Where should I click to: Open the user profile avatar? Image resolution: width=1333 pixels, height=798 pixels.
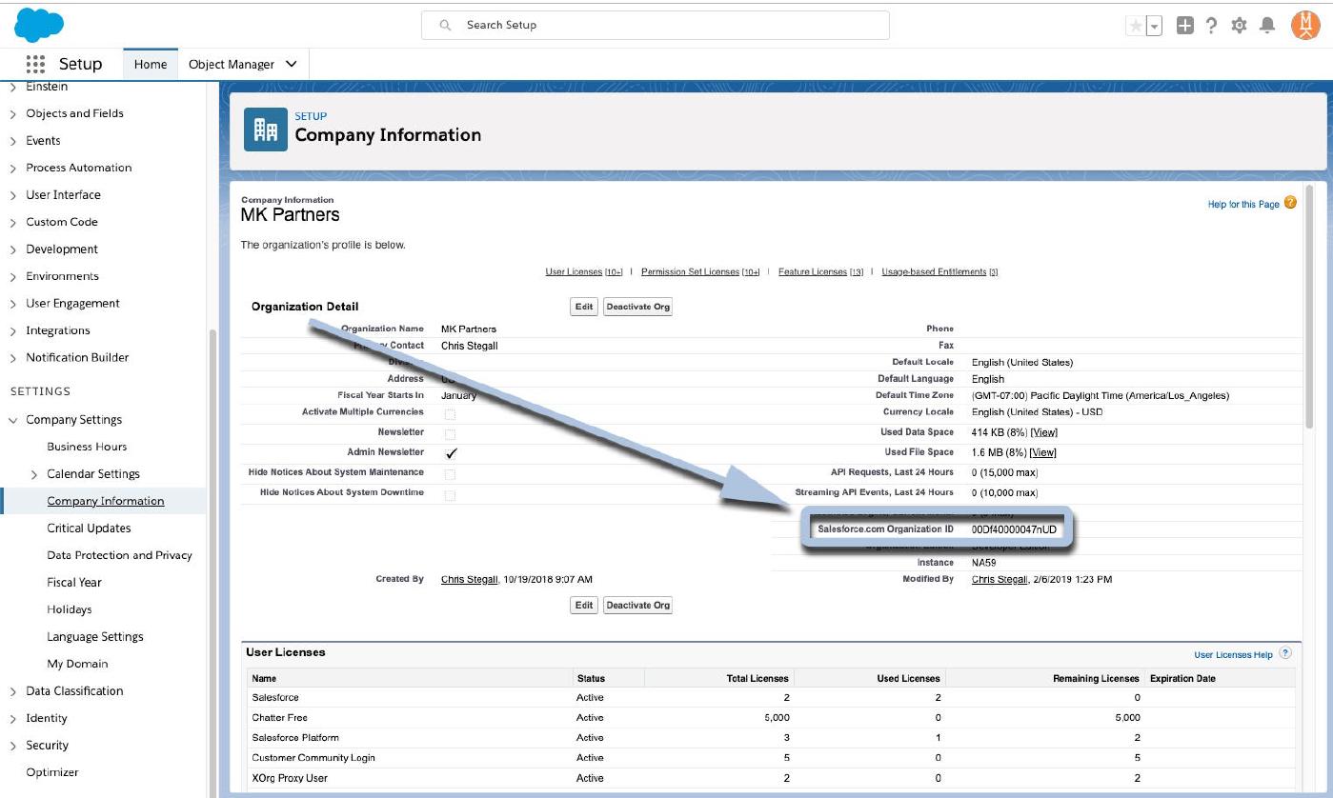pos(1304,26)
